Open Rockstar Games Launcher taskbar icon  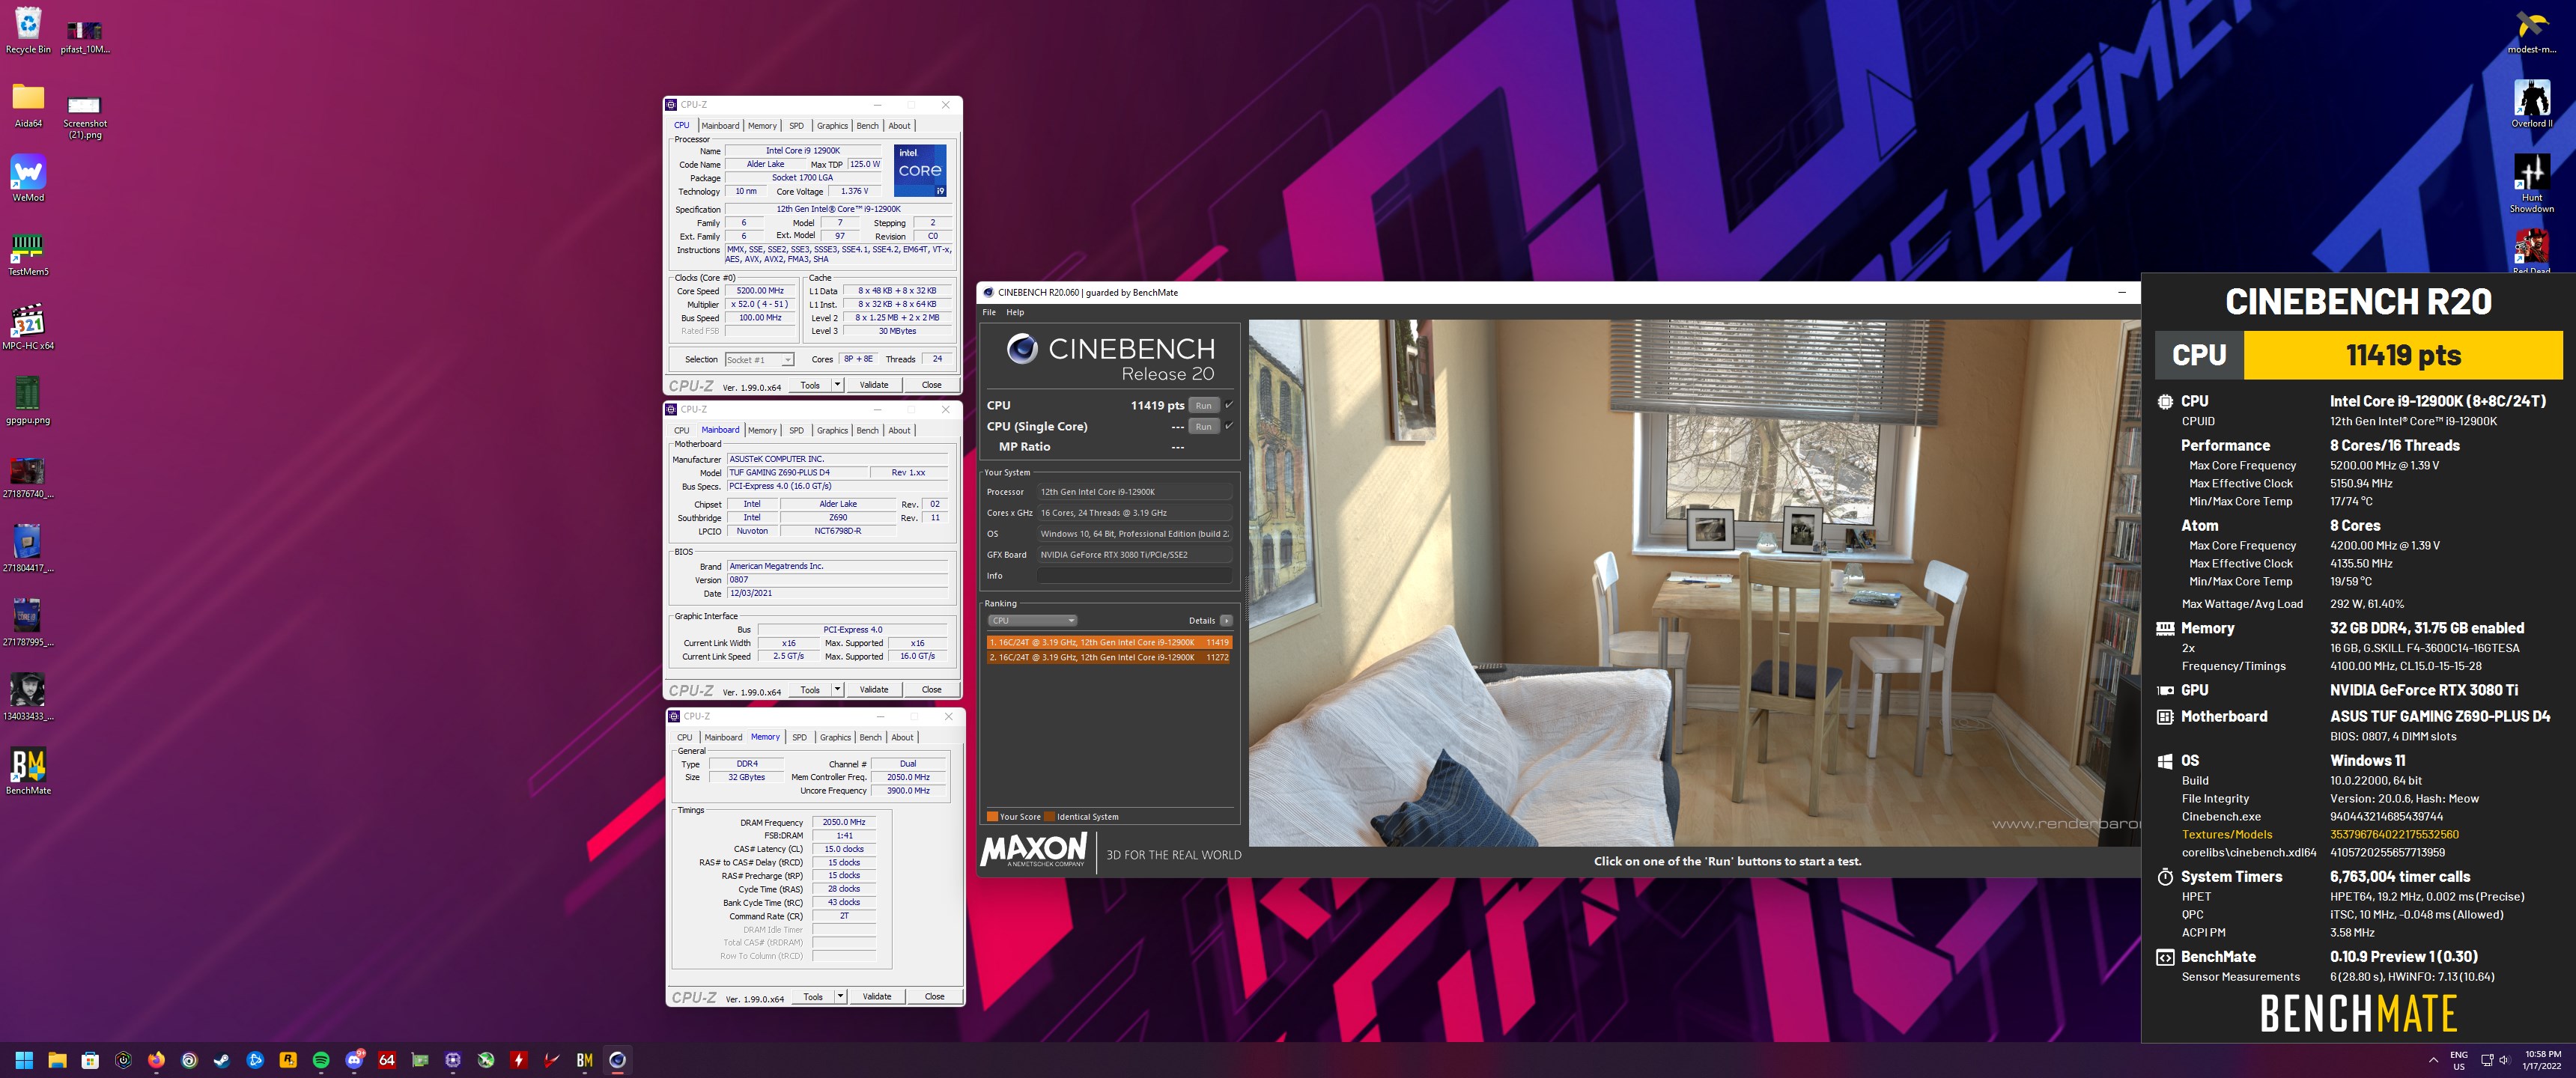(288, 1060)
